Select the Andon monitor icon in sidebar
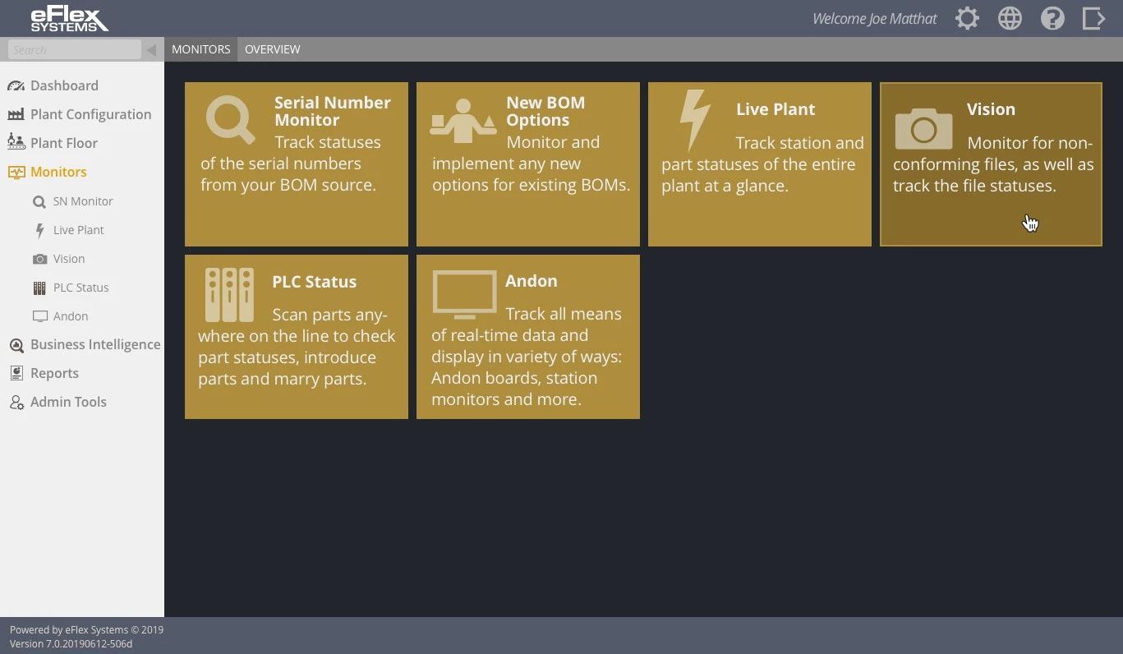Image resolution: width=1123 pixels, height=654 pixels. click(x=38, y=316)
